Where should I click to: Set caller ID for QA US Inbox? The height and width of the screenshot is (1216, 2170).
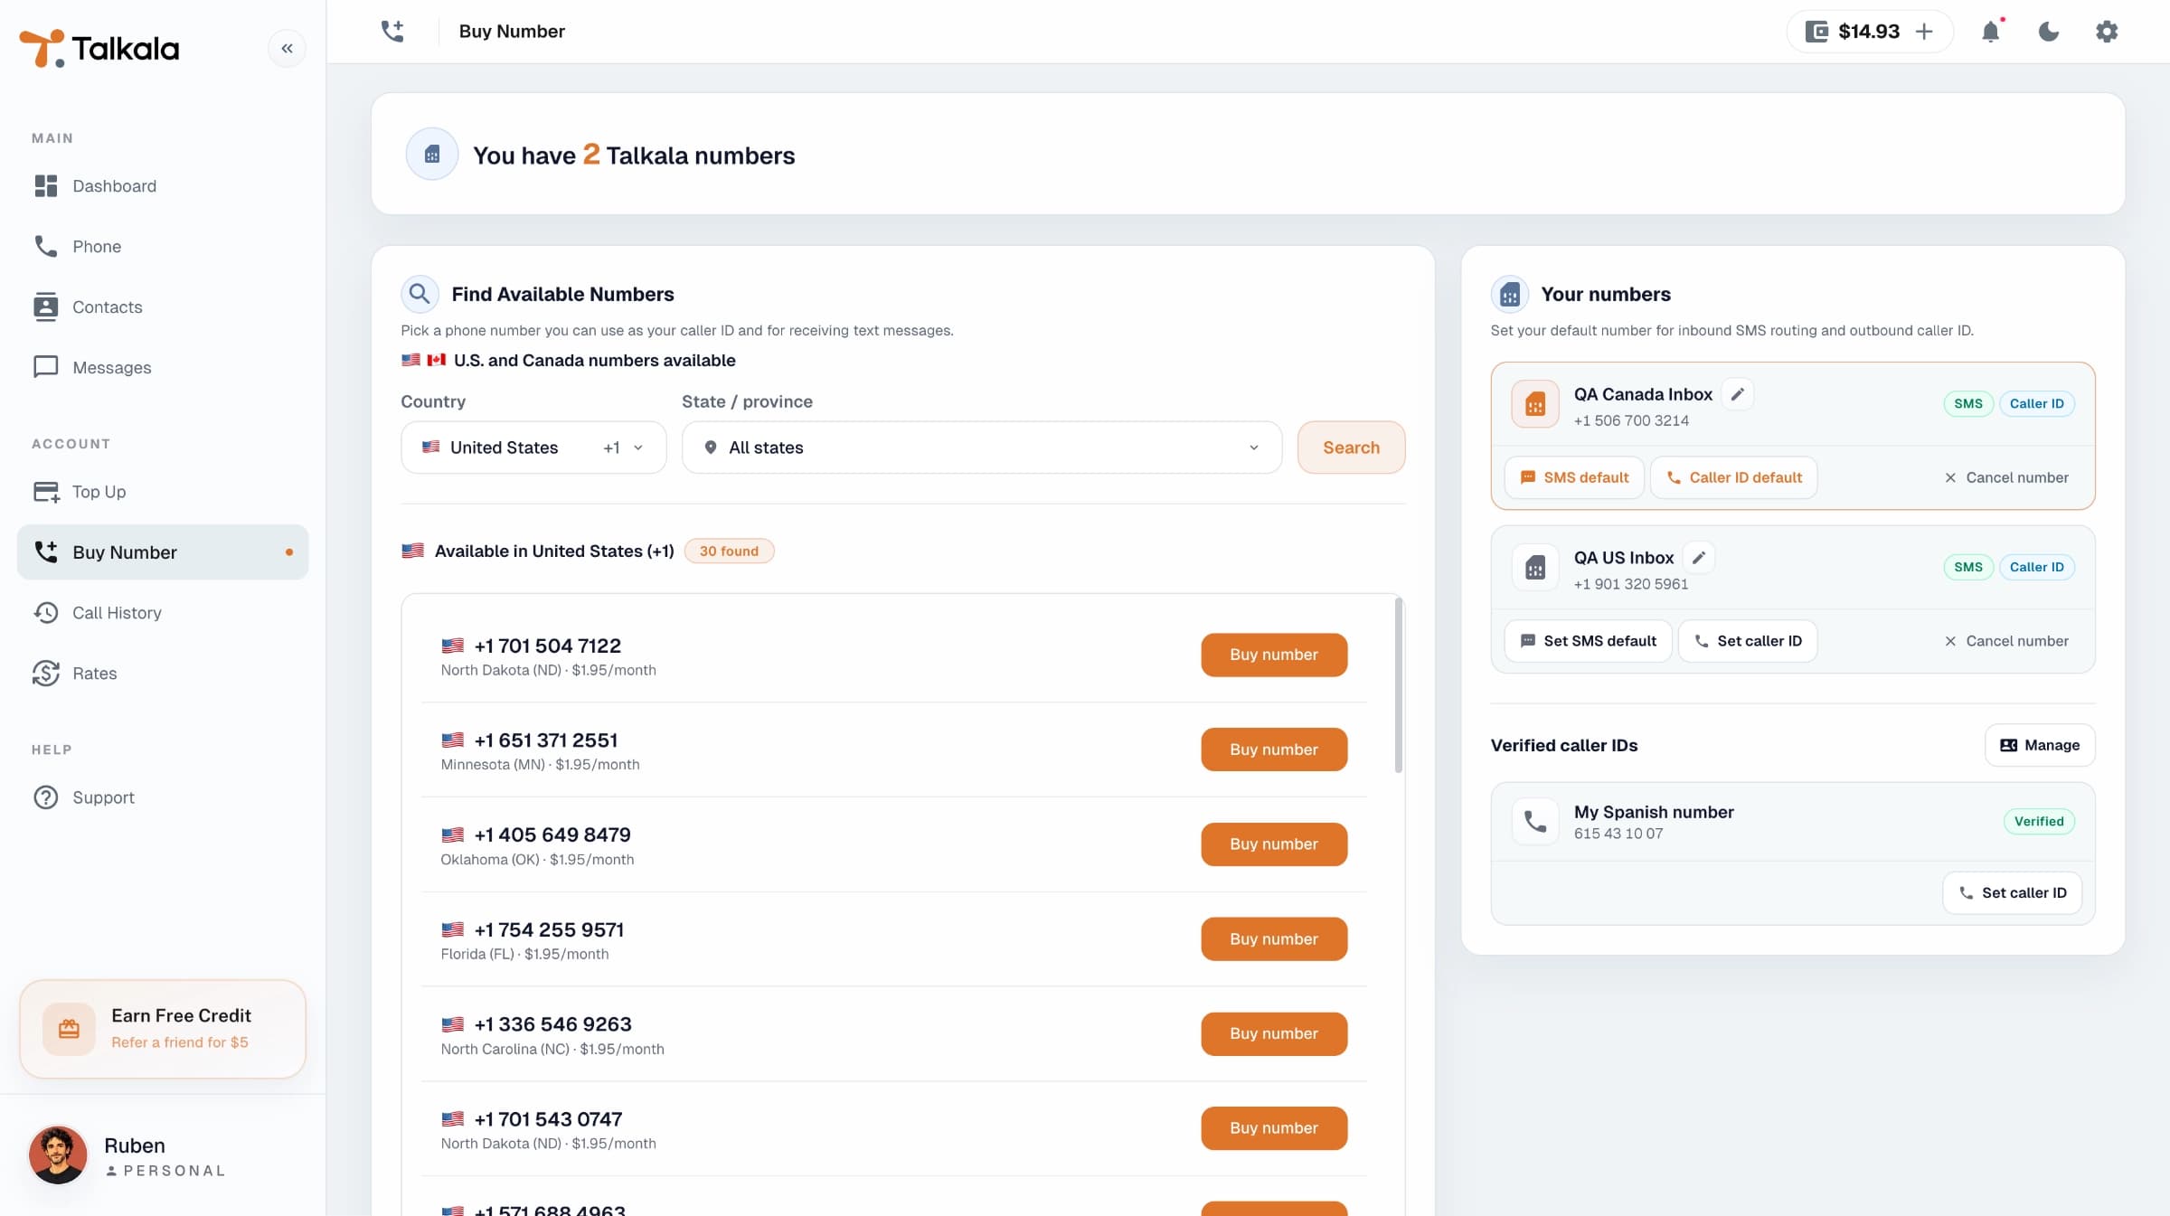pyautogui.click(x=1748, y=641)
